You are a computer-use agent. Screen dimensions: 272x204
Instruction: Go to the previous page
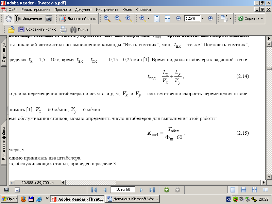[105, 190]
